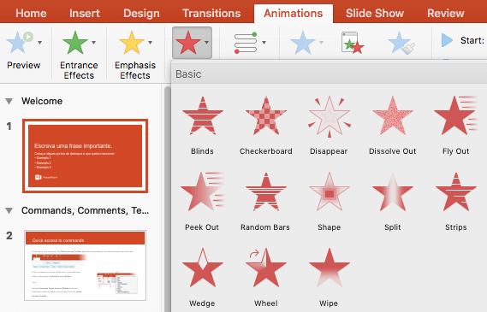The height and width of the screenshot is (312, 487).
Task: Switch to the Insert tab
Action: tap(85, 14)
